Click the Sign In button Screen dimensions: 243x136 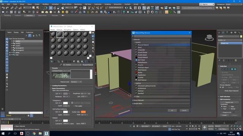click(207, 4)
